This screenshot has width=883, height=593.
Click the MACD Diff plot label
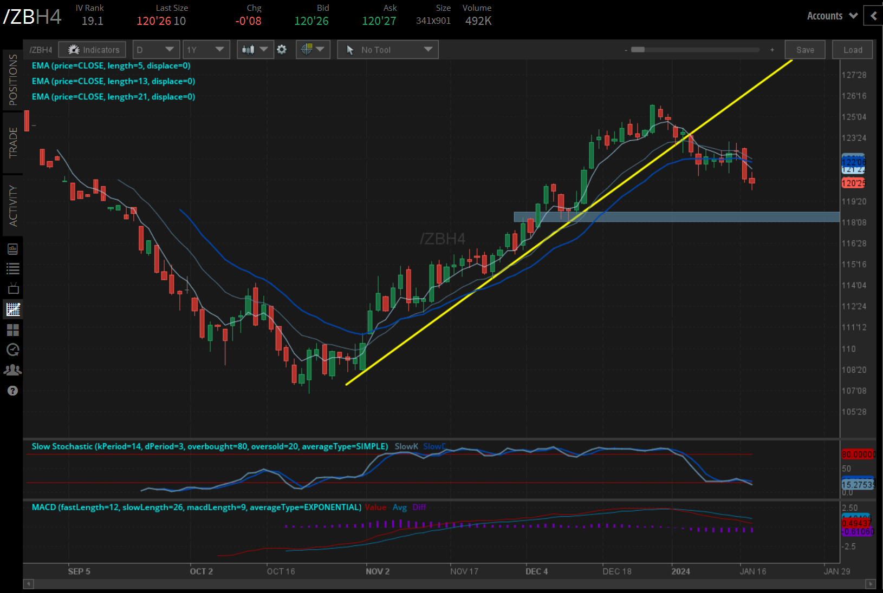(x=419, y=507)
